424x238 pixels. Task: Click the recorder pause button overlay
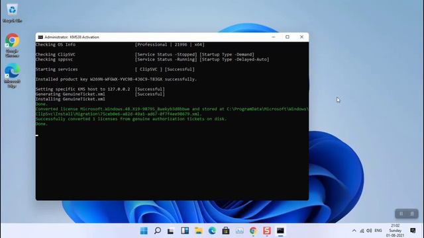tap(401, 214)
